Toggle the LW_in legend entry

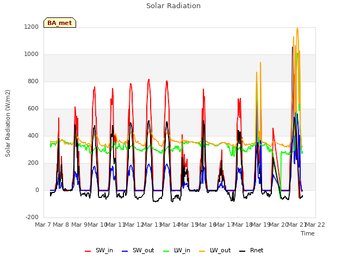point(176,250)
